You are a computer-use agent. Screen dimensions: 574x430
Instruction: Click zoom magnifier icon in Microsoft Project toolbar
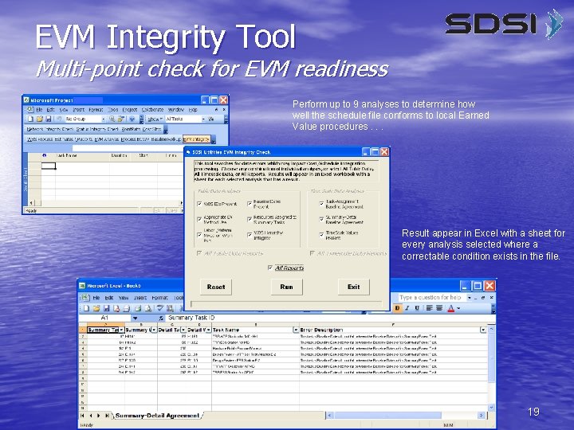tap(112, 119)
